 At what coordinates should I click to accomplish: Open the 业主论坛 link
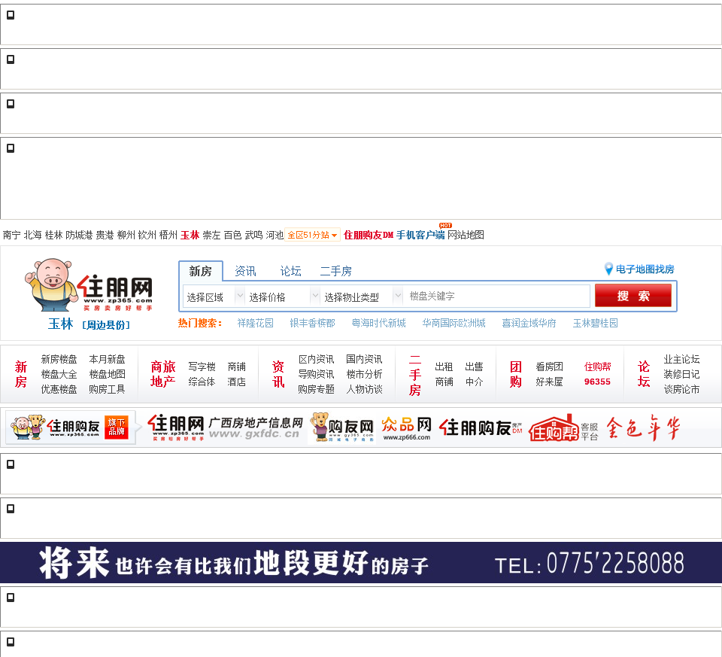[x=681, y=359]
